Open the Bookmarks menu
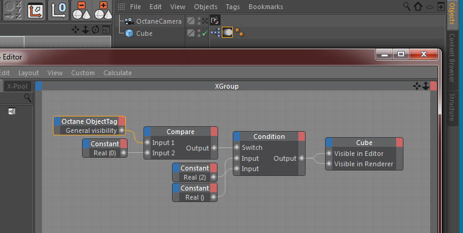Screen dimensions: 463x233 coord(266,7)
